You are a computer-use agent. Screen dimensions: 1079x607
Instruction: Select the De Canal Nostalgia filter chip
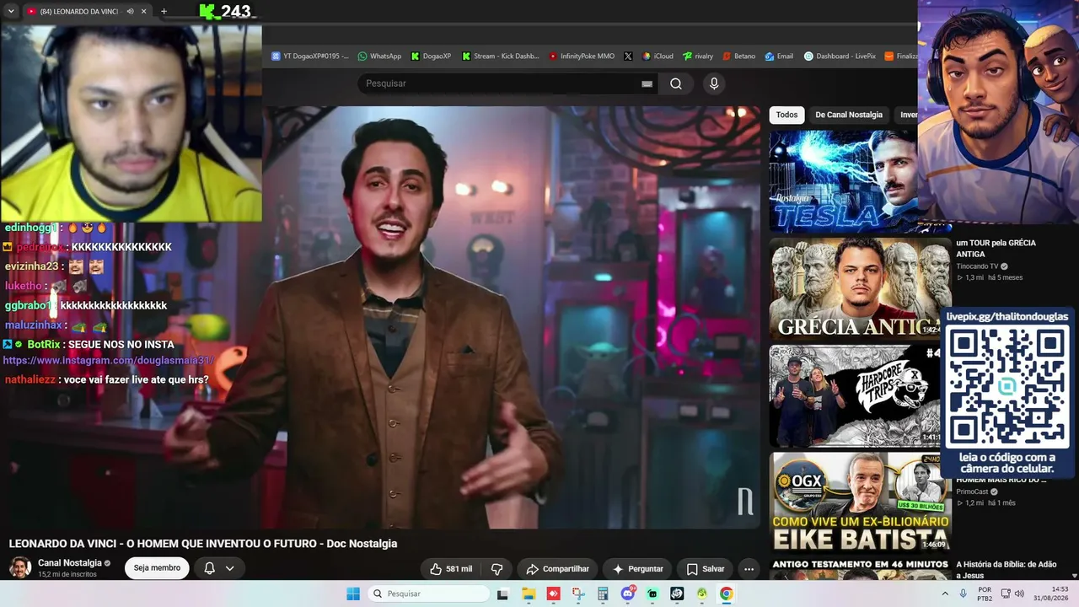(x=849, y=115)
